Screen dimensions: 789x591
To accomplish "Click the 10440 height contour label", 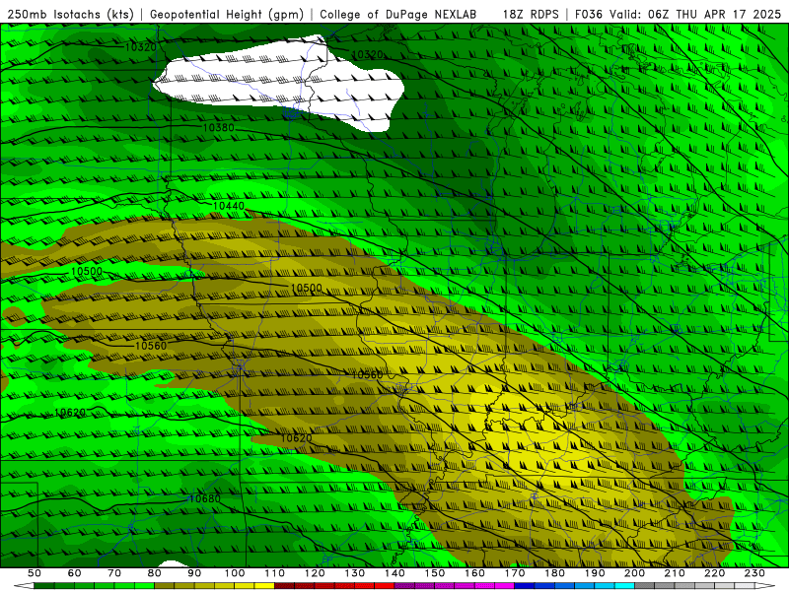I will pos(229,206).
